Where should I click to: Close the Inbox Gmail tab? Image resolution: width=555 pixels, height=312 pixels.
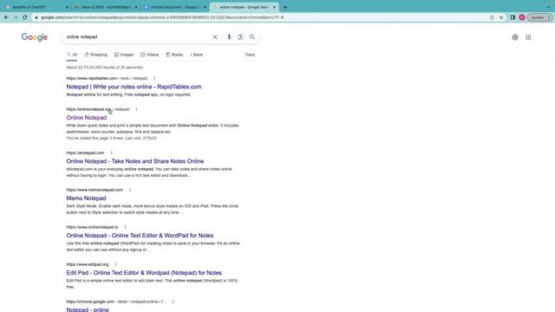point(136,7)
